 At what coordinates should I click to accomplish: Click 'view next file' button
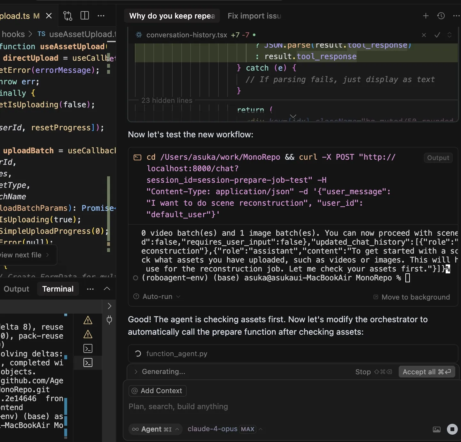(x=25, y=255)
